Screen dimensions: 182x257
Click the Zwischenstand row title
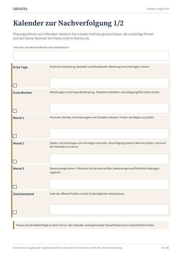23,194
